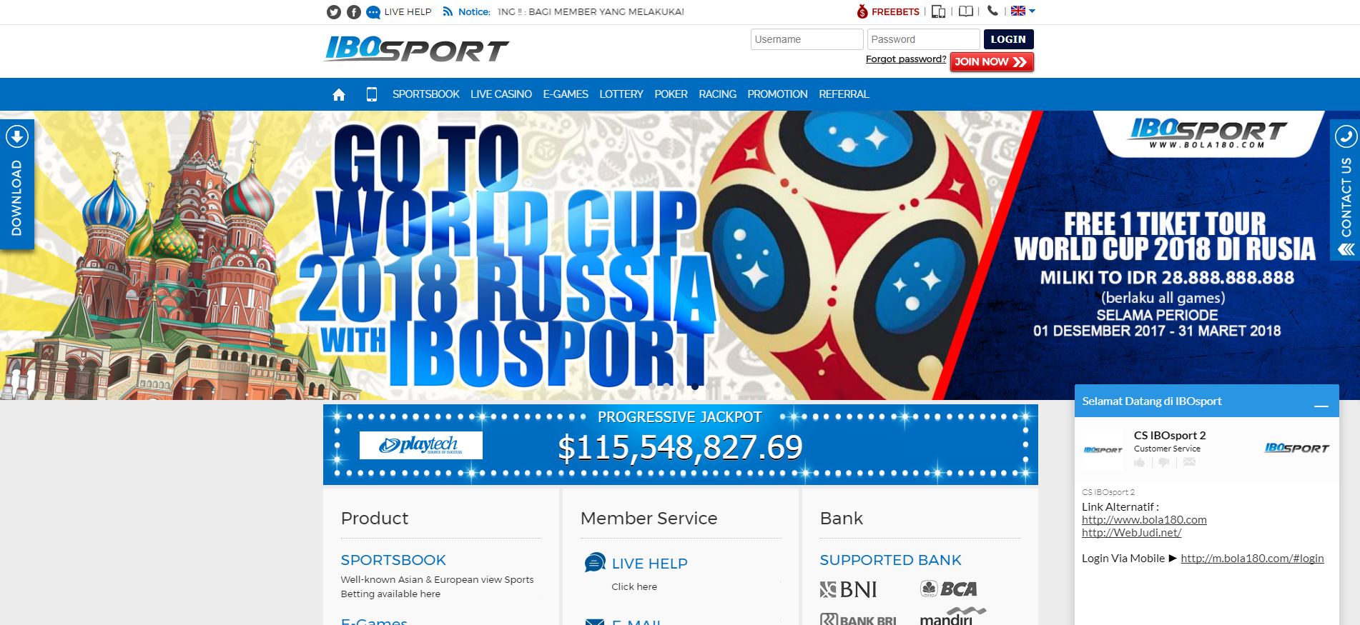Open the Forgot password link

pos(906,59)
